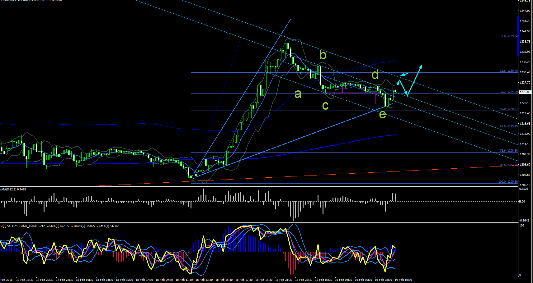Click the '18 Feb 09:30' time label
533x283 pixels.
tap(164, 280)
